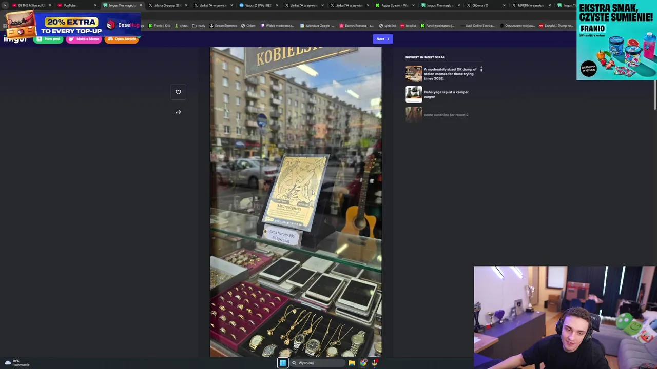
Task: Click the New post button
Action: (48, 39)
